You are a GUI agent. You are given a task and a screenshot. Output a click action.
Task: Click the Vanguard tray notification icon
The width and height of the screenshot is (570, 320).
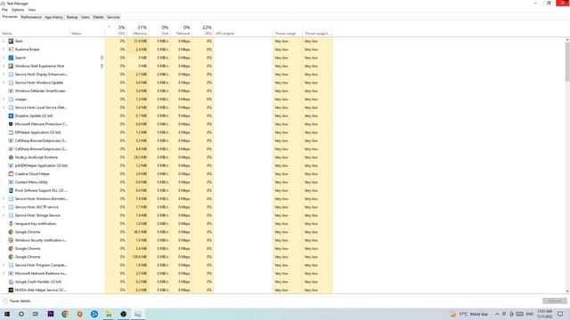tap(11, 223)
